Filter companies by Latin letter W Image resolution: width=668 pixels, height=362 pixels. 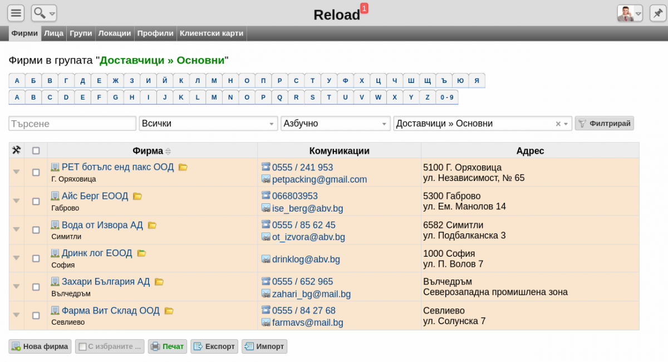coord(378,97)
